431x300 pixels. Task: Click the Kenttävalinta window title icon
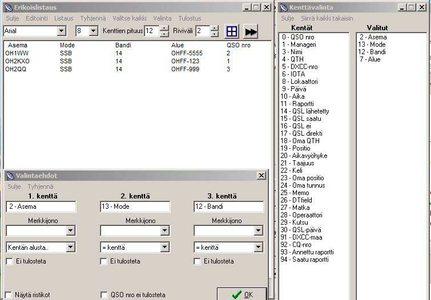(x=284, y=7)
